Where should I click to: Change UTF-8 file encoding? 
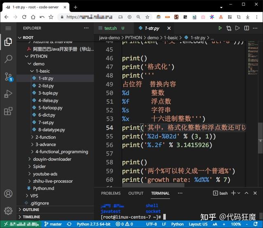152,224
